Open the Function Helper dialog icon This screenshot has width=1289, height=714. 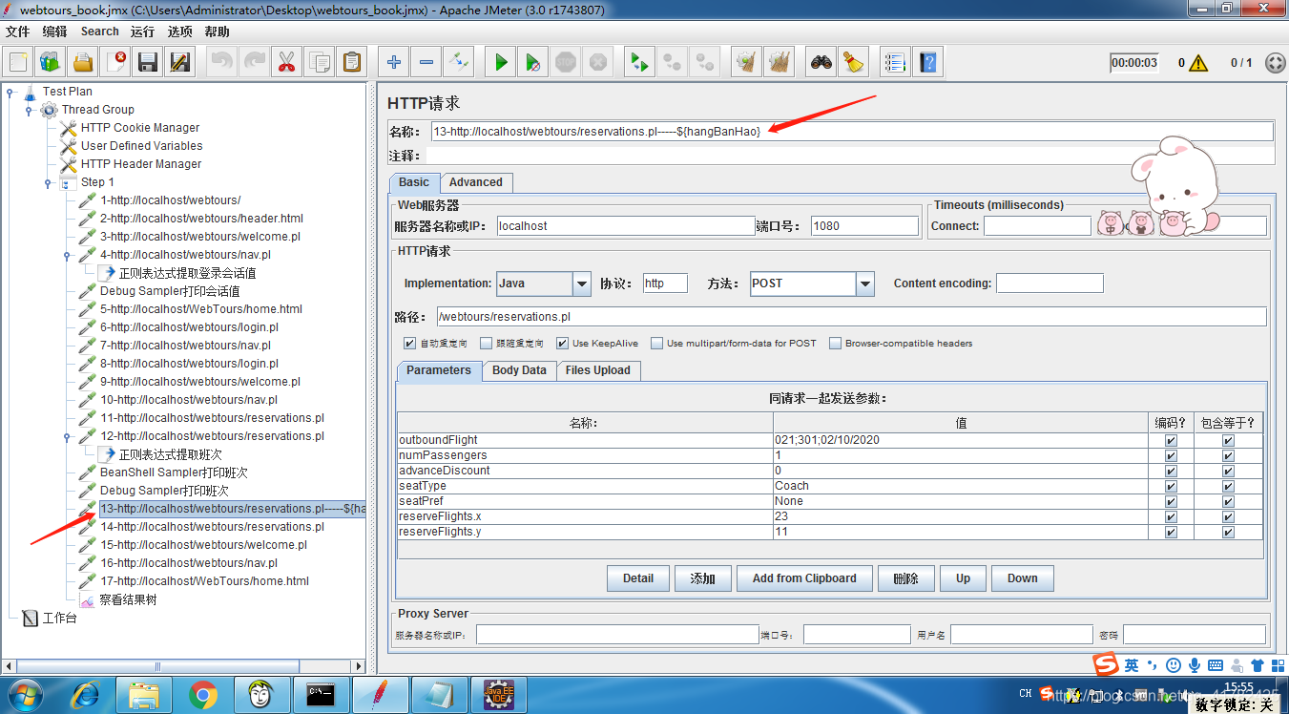coord(894,62)
